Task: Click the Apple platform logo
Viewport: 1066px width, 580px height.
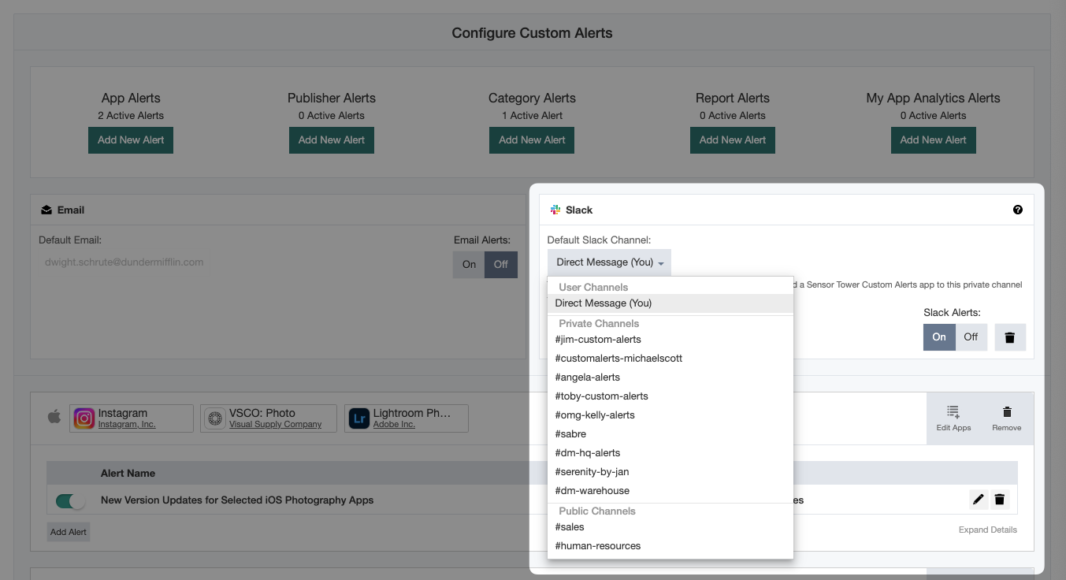Action: [x=54, y=416]
